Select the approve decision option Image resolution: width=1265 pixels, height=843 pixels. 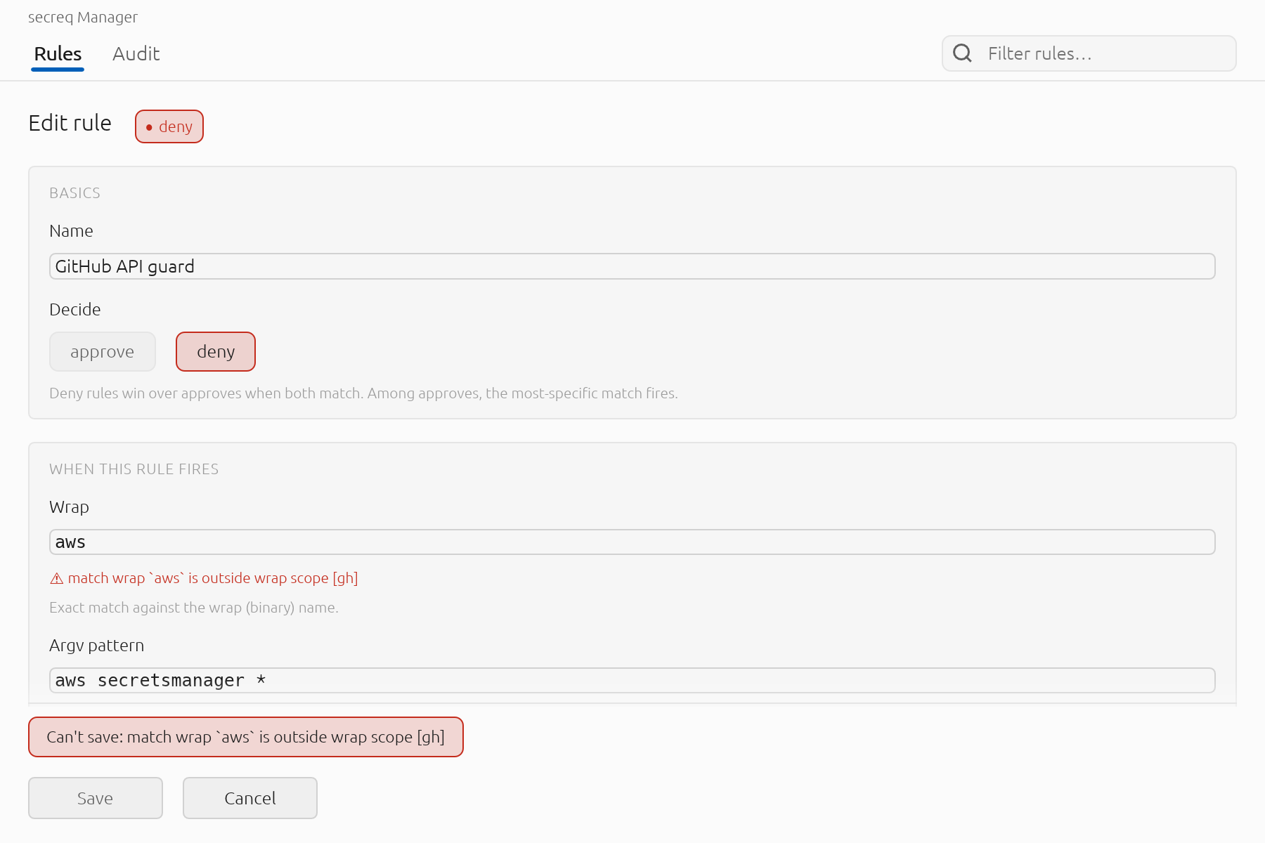click(103, 351)
